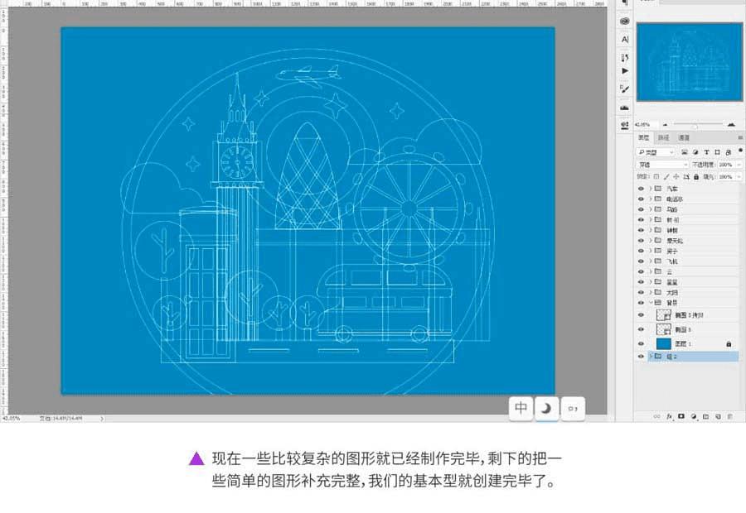Switch IME with the 中 button
The height and width of the screenshot is (513, 746).
521,408
